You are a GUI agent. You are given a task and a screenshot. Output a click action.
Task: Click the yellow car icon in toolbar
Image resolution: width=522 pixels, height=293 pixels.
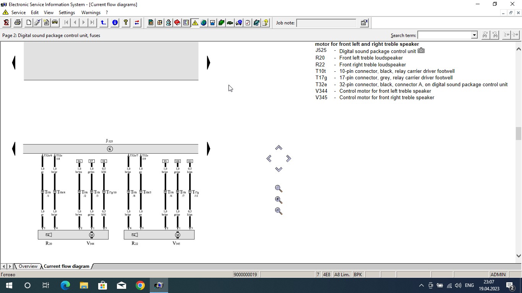[x=55, y=23]
